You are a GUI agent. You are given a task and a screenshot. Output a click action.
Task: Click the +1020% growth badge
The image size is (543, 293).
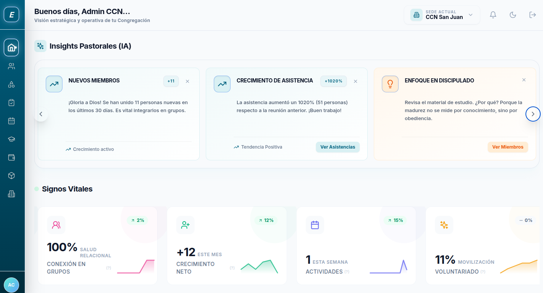pos(333,81)
